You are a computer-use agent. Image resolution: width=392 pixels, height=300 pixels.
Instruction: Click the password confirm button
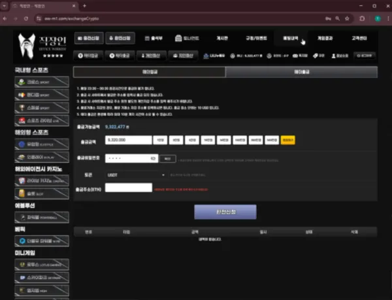tap(167, 159)
